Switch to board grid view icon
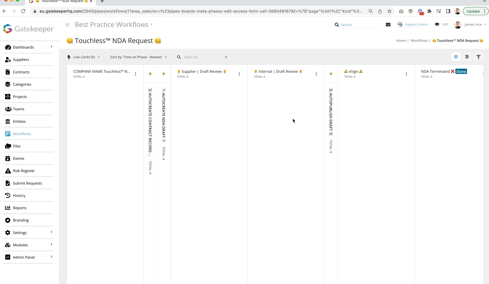The height and width of the screenshot is (284, 489). (x=456, y=57)
